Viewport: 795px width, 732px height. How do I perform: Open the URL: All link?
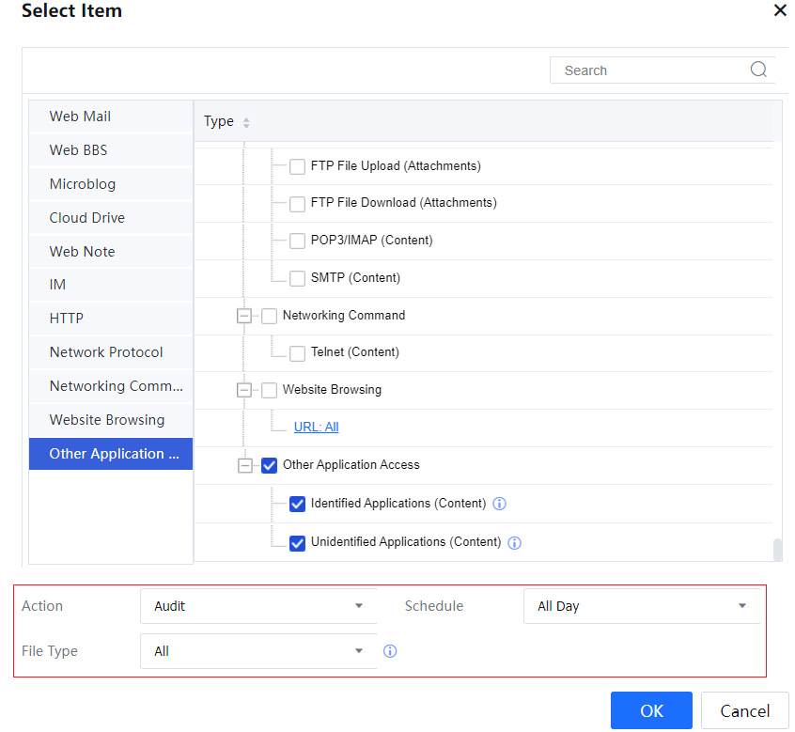click(x=316, y=427)
